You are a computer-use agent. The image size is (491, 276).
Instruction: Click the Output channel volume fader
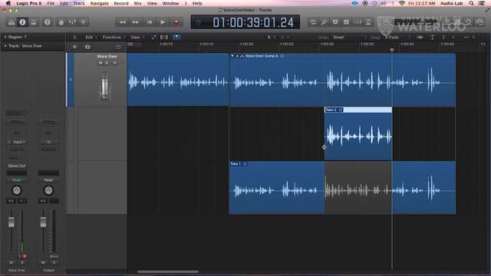43,222
